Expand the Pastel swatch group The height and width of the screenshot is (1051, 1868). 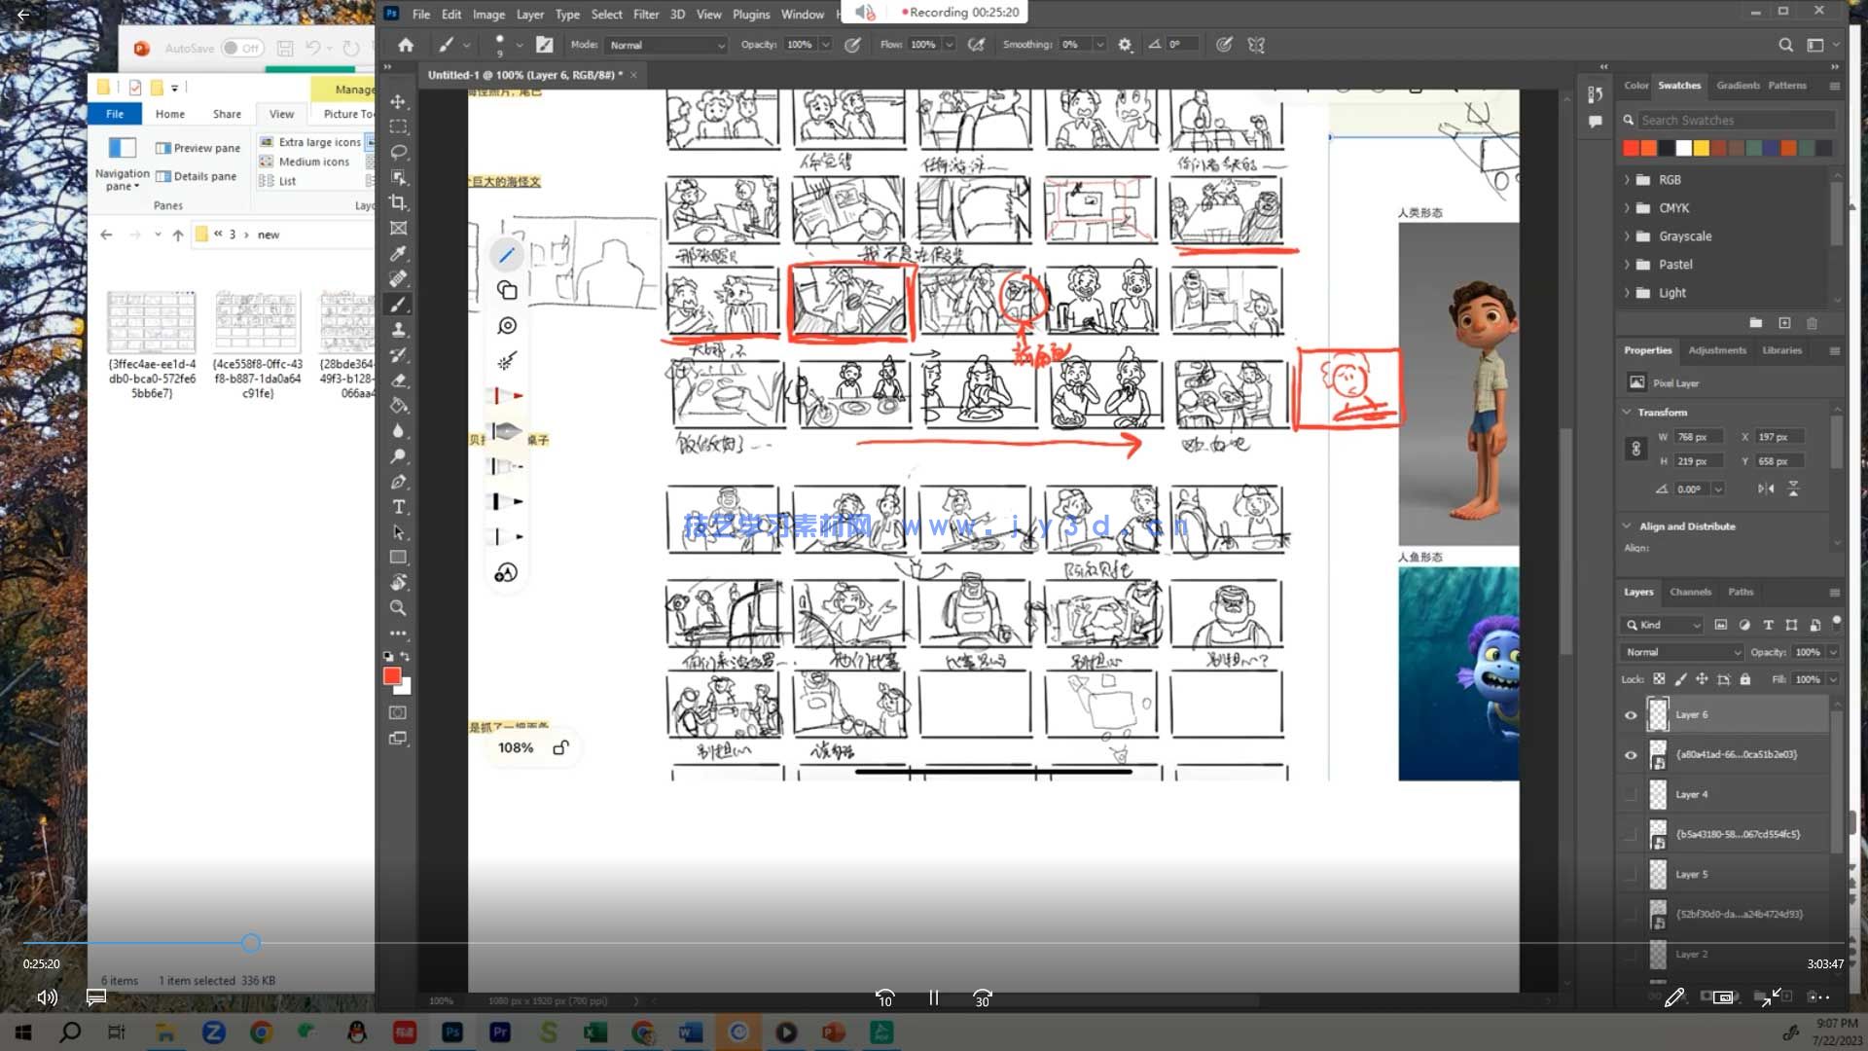point(1627,265)
